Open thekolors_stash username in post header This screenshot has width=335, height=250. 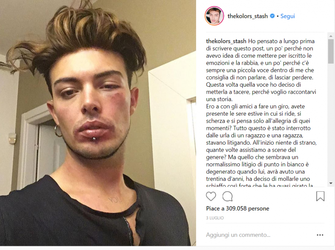pyautogui.click(x=248, y=16)
